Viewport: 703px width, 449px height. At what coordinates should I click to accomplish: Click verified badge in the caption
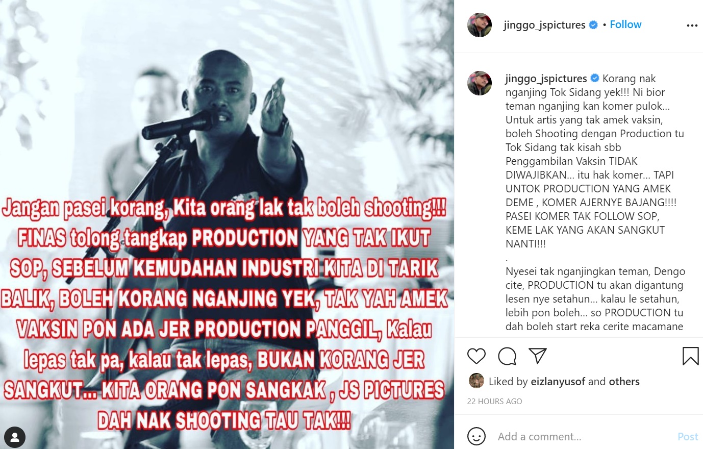[x=595, y=78]
